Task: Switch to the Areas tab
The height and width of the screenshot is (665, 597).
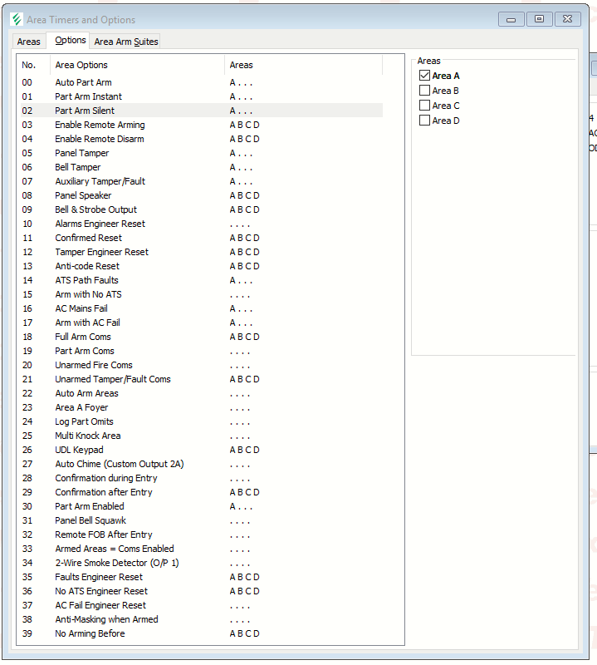Action: pyautogui.click(x=28, y=42)
